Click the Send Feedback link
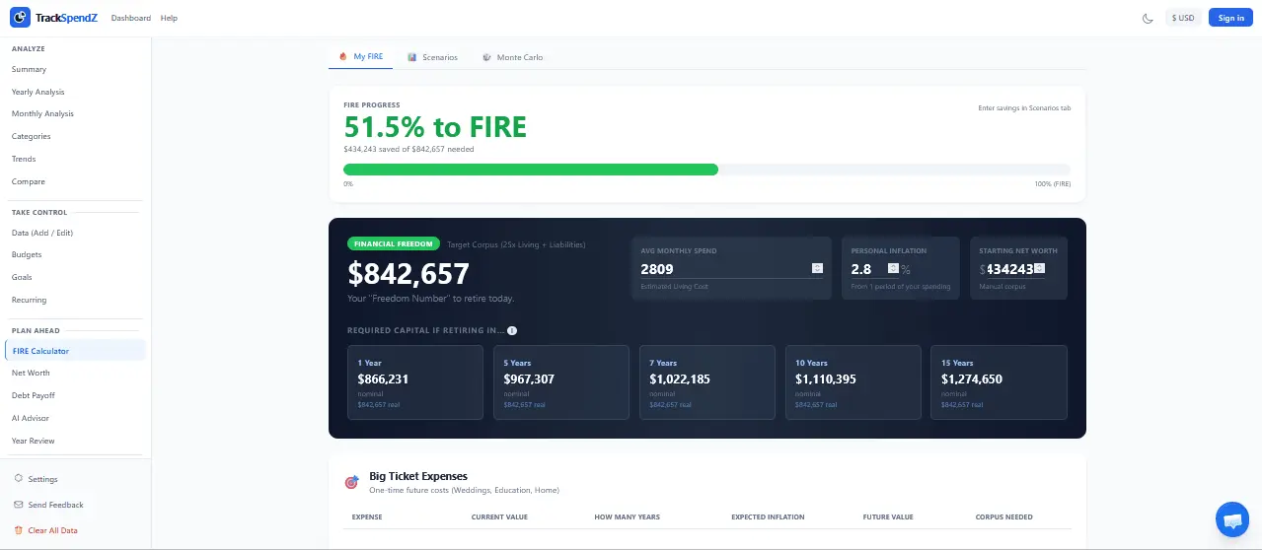This screenshot has width=1262, height=550. [x=55, y=505]
